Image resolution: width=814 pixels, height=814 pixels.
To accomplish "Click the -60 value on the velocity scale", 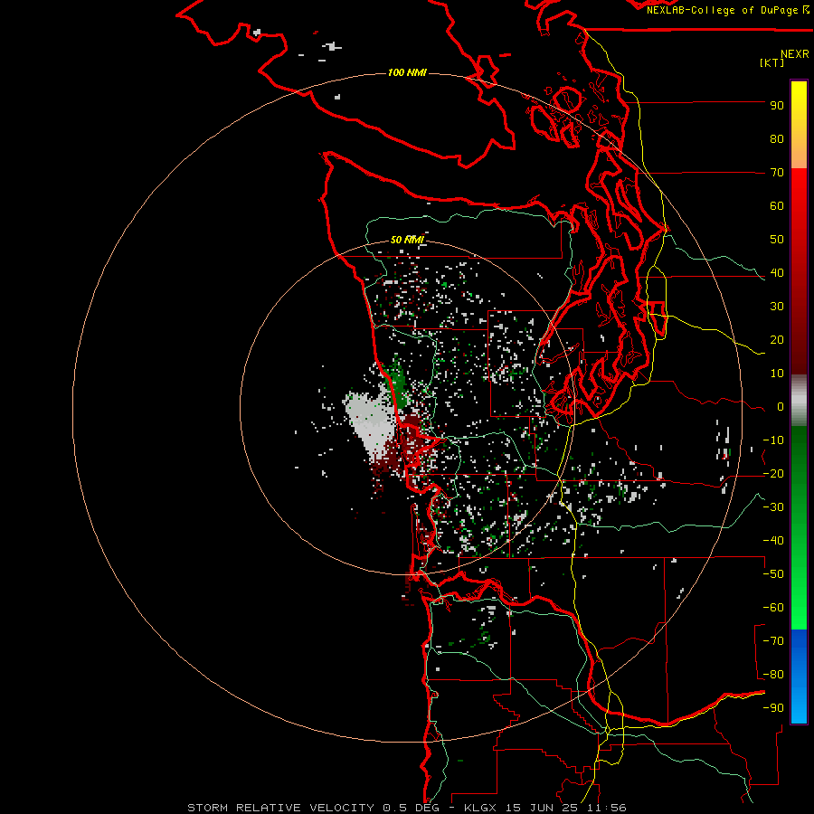I will 773,608.
